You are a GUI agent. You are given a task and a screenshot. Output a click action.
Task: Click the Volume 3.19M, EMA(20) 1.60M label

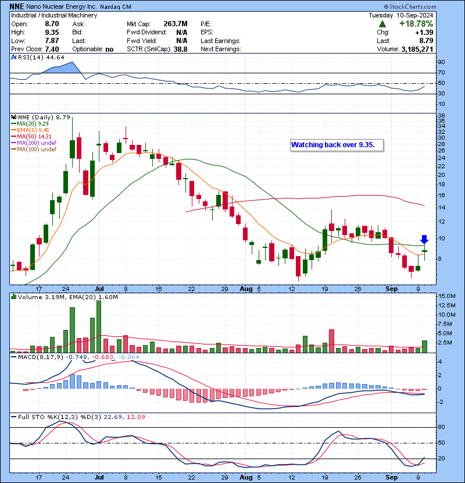[x=67, y=297]
